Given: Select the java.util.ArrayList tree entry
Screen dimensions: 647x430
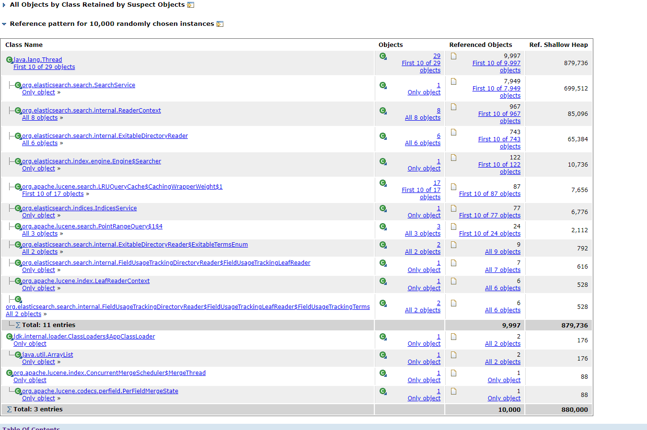Looking at the screenshot, I should (47, 355).
